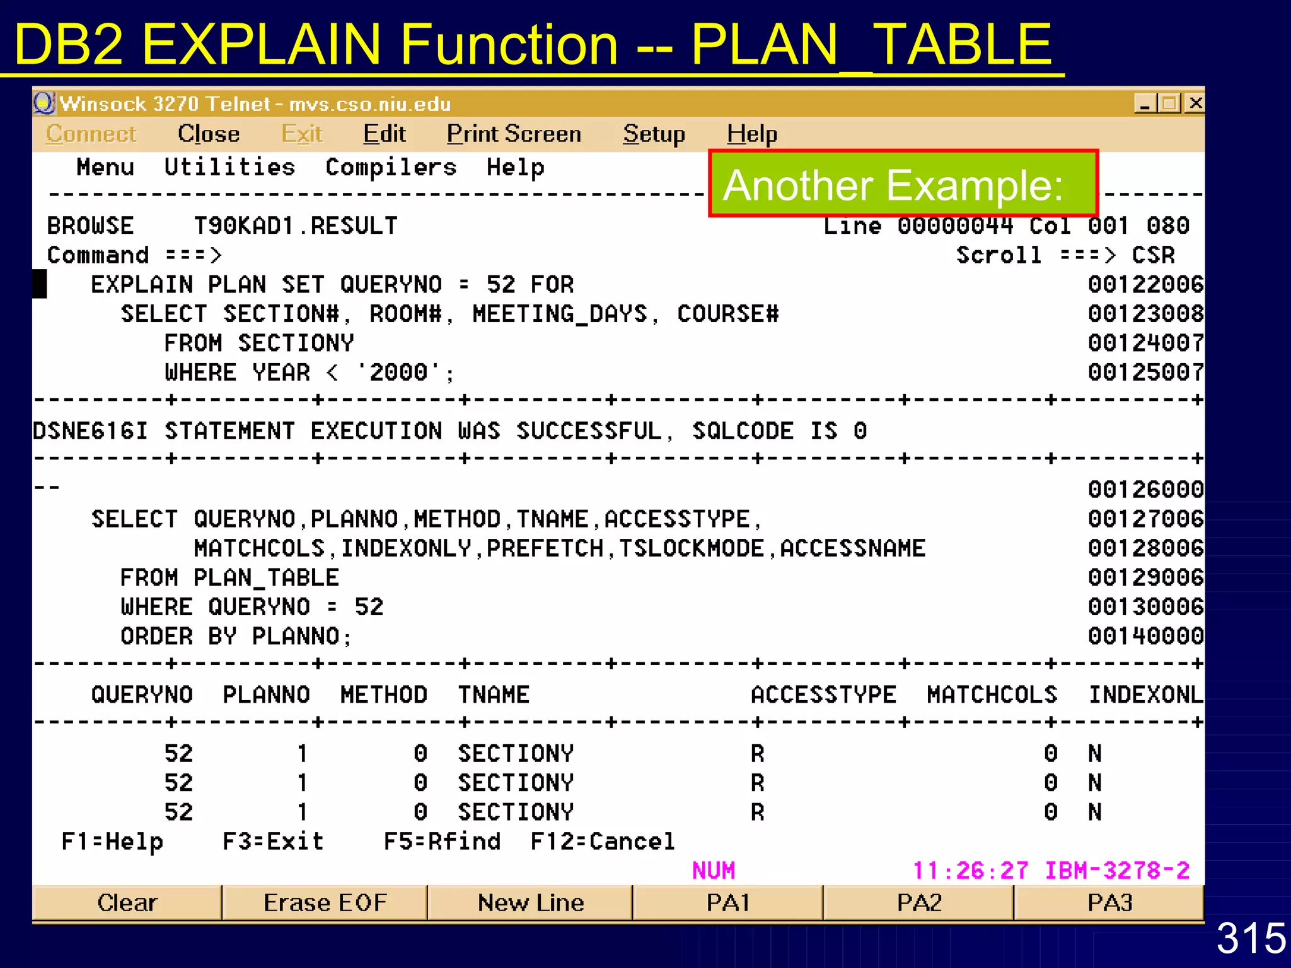
Task: Close the Winsock 3270 Telnet window
Action: coord(1195,103)
